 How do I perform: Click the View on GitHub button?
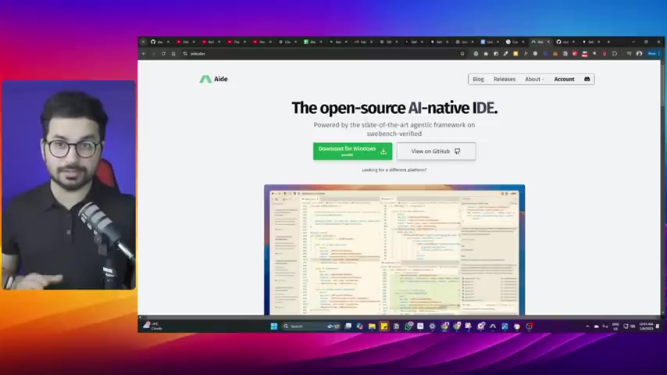tap(436, 151)
